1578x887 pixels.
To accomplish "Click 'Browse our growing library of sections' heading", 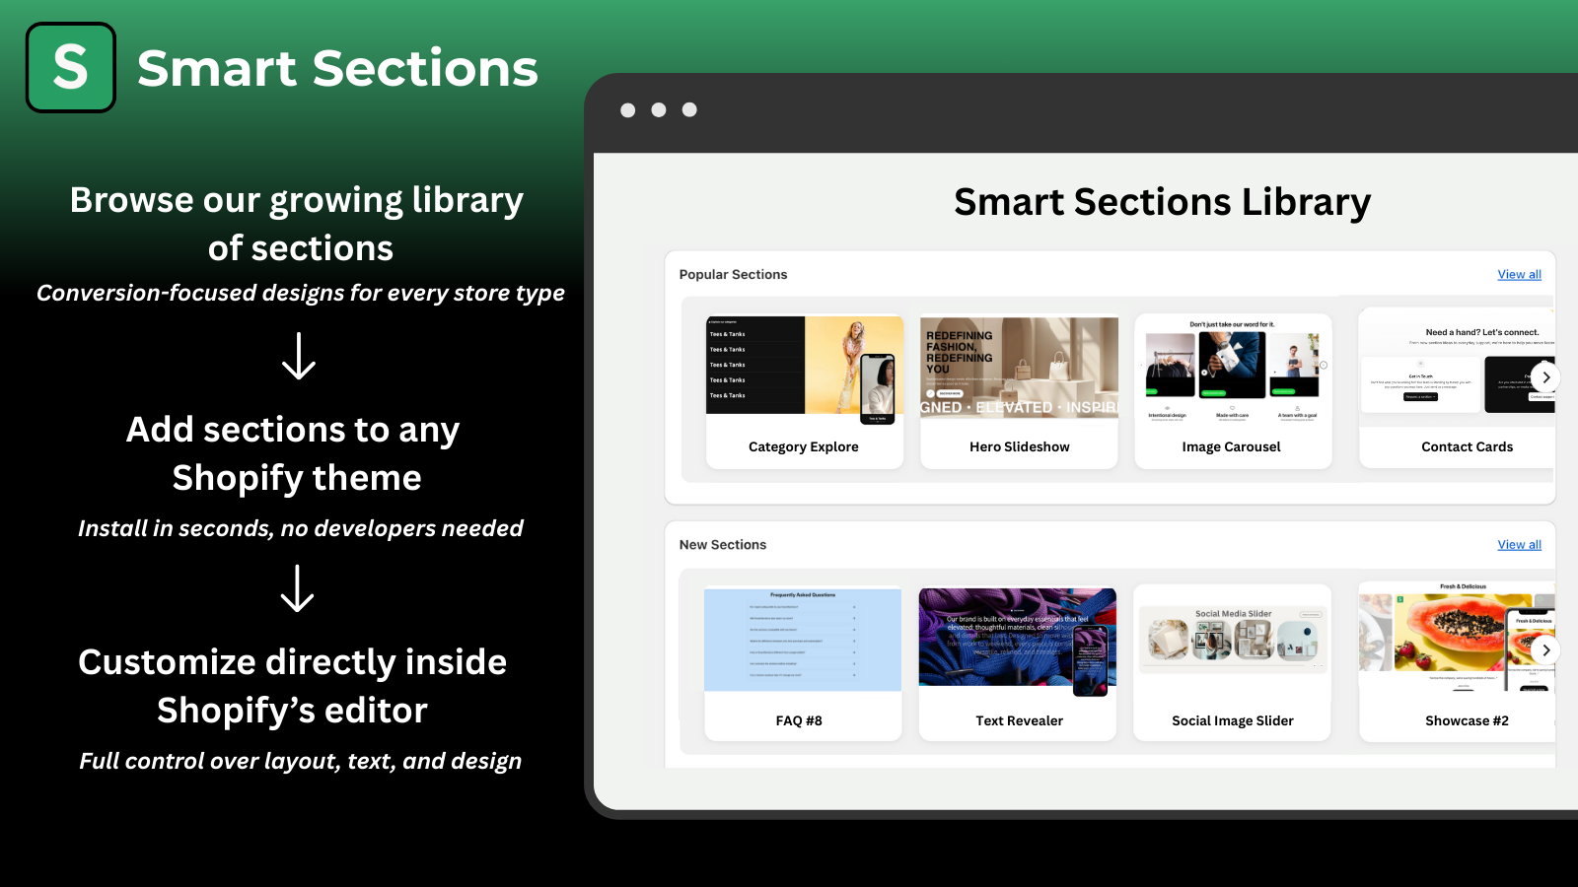I will coord(298,224).
